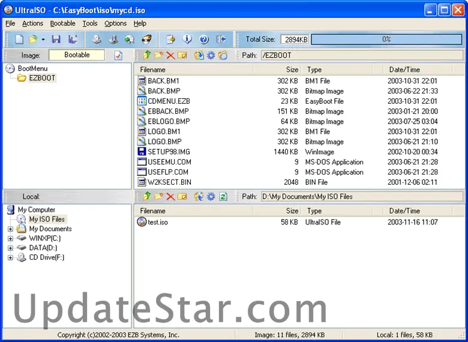This screenshot has height=342, width=468.
Task: Click the Burn CD image flame icon
Action: click(146, 40)
